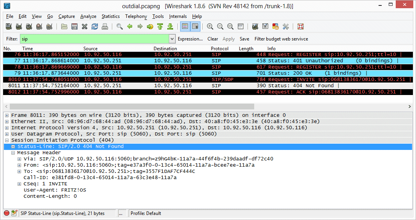Screen dimensions: 416x220
Task: Click the Save capture file icon
Action: (74, 26)
